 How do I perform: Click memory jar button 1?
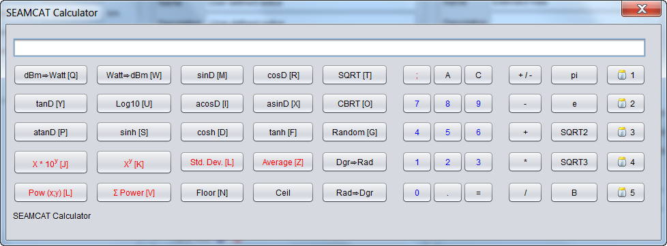coord(625,75)
